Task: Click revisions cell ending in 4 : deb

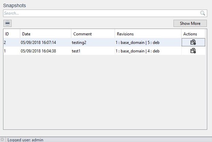Action: (x=138, y=51)
